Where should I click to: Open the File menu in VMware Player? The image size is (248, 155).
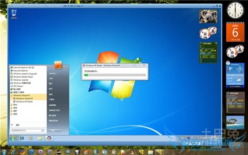coord(65,6)
